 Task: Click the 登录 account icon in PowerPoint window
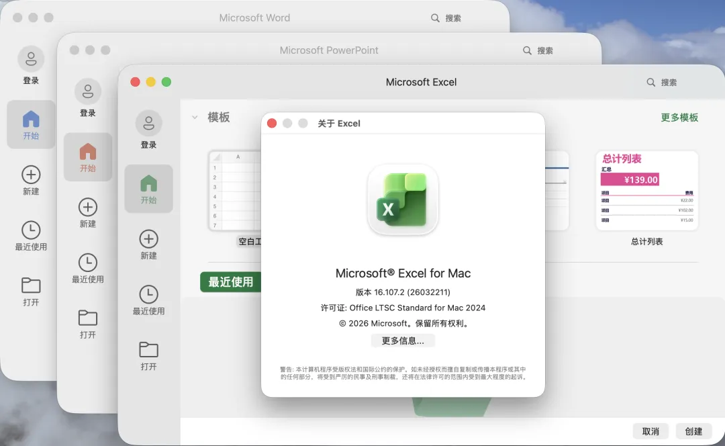88,91
